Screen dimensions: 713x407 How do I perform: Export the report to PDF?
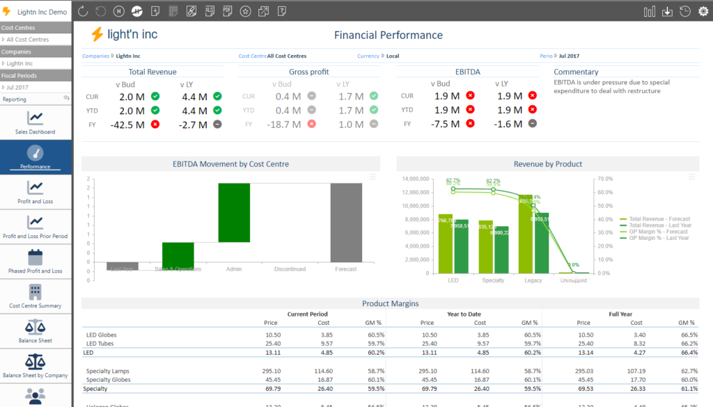coord(228,11)
